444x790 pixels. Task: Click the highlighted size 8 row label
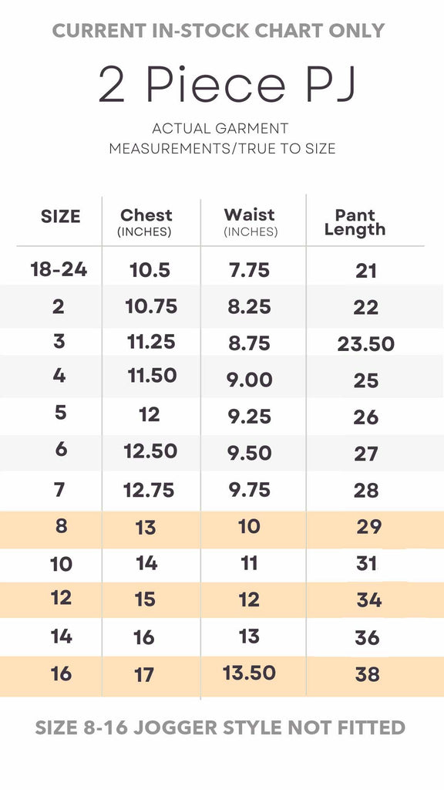click(x=62, y=526)
